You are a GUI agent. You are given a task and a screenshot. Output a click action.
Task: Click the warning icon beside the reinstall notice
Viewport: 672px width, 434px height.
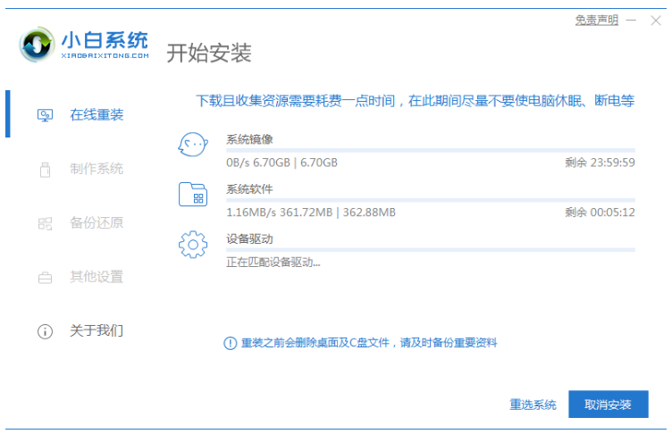tap(230, 343)
